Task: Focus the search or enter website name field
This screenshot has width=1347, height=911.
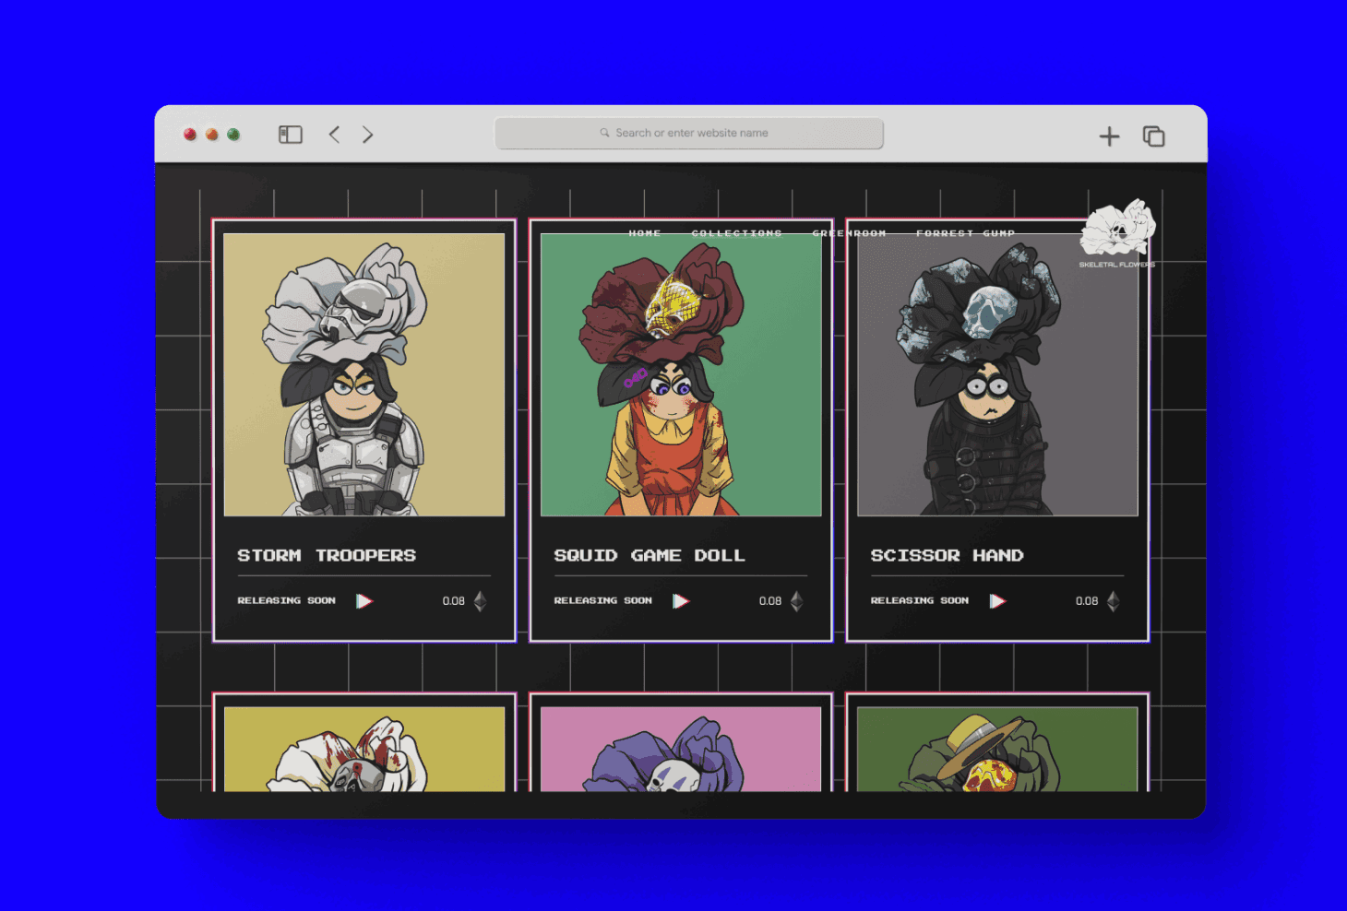Action: tap(689, 133)
